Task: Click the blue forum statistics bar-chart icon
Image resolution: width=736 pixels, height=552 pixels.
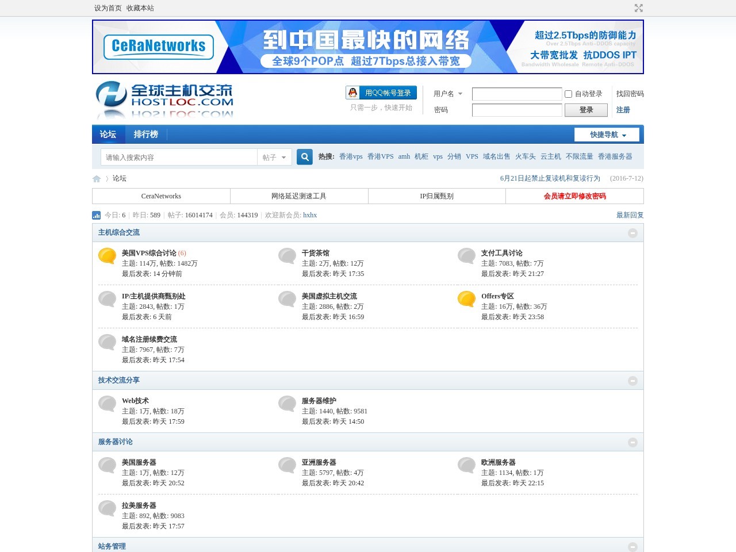Action: (96, 215)
